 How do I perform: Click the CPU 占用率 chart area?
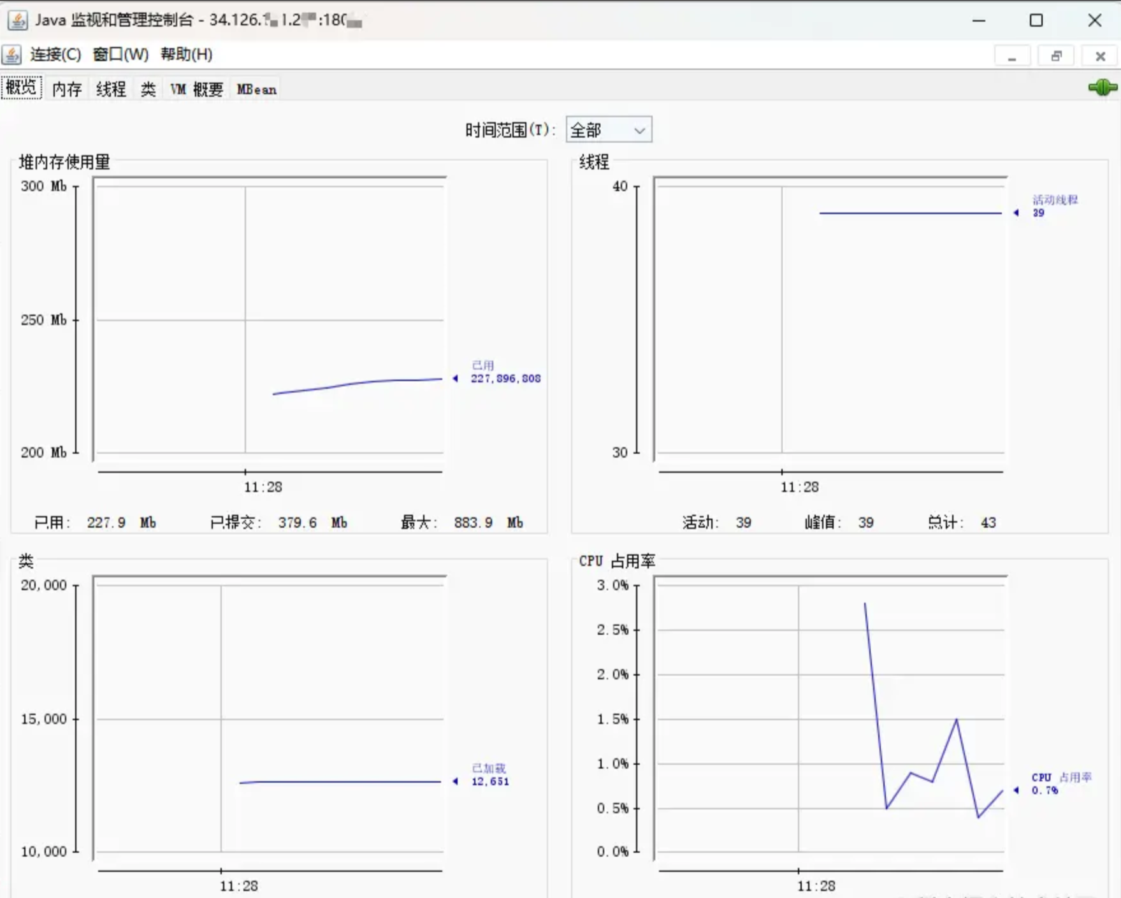coord(830,718)
